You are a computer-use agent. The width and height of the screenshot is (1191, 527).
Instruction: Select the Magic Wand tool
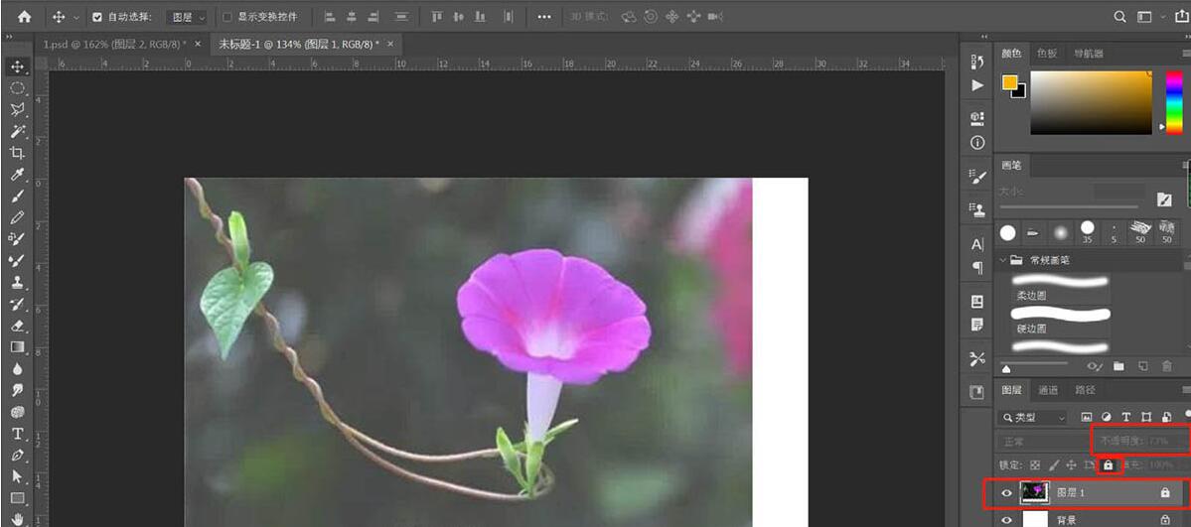tap(17, 131)
